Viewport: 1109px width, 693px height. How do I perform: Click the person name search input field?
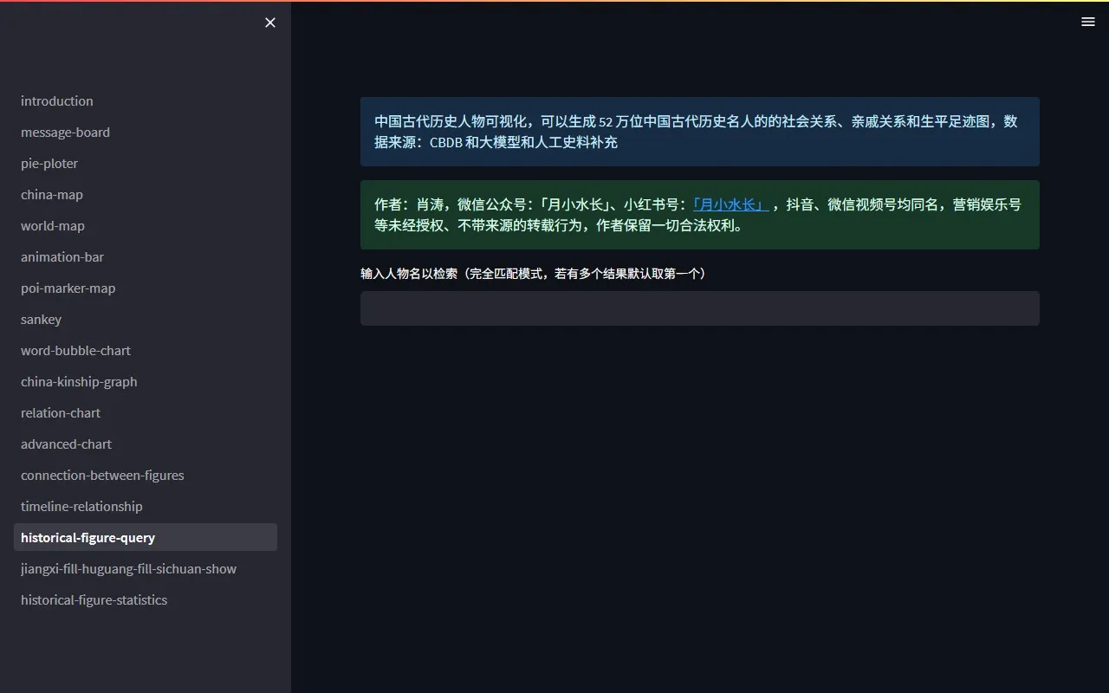[x=699, y=308]
